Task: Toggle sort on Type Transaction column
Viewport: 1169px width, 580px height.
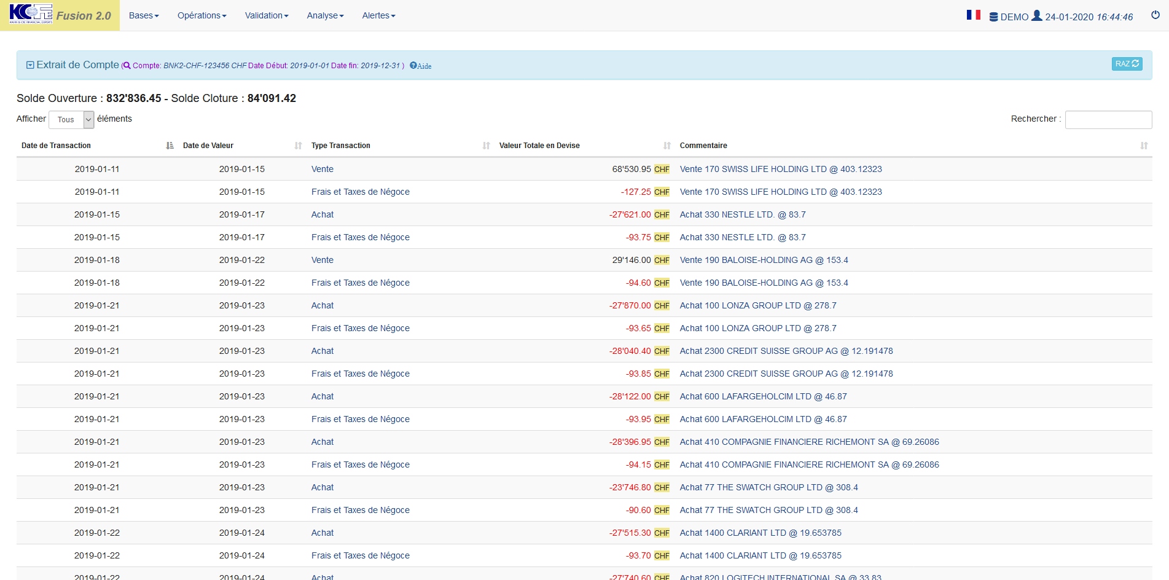Action: pyautogui.click(x=486, y=146)
